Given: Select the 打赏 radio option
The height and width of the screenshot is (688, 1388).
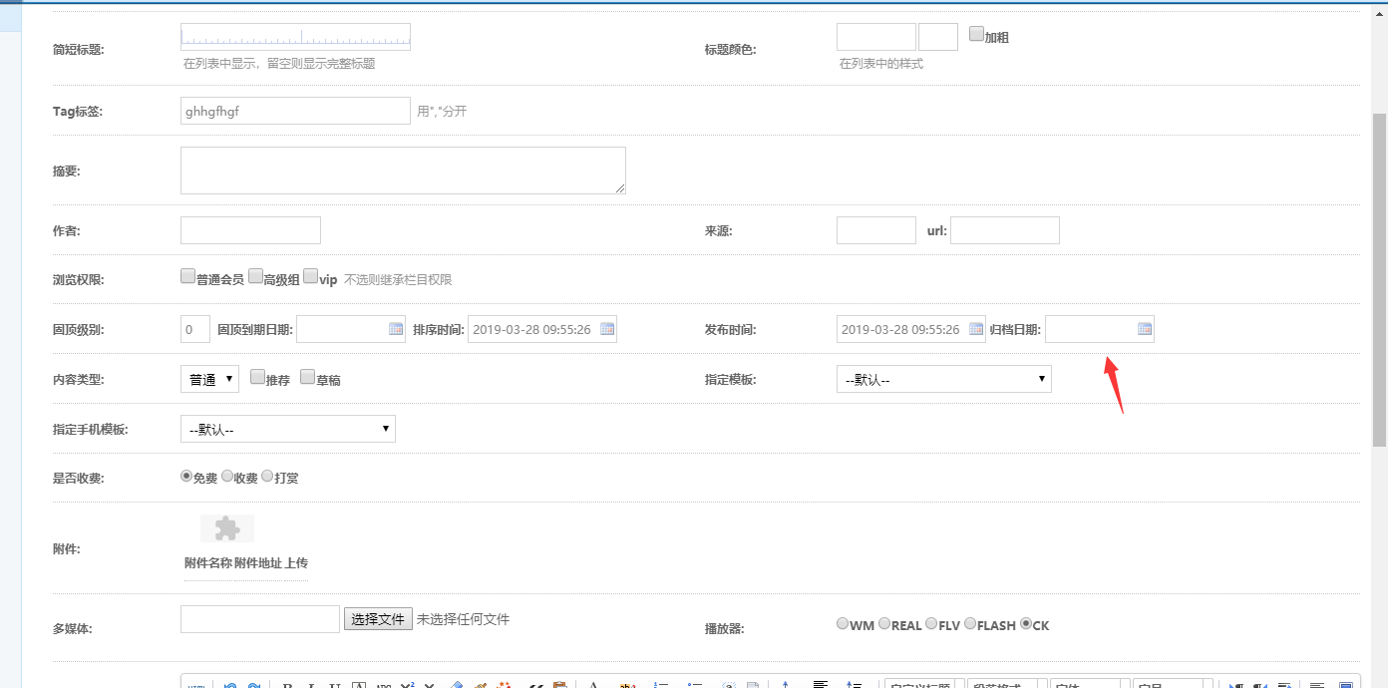Looking at the screenshot, I should point(267,477).
